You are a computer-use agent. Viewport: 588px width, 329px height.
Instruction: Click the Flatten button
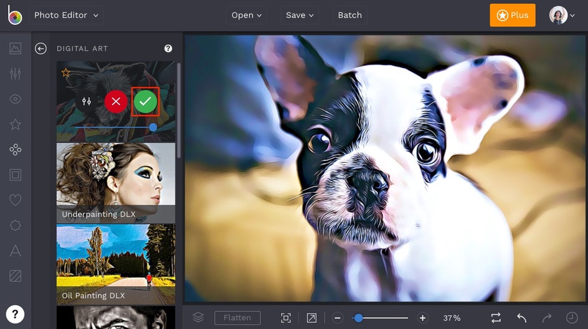pos(237,318)
